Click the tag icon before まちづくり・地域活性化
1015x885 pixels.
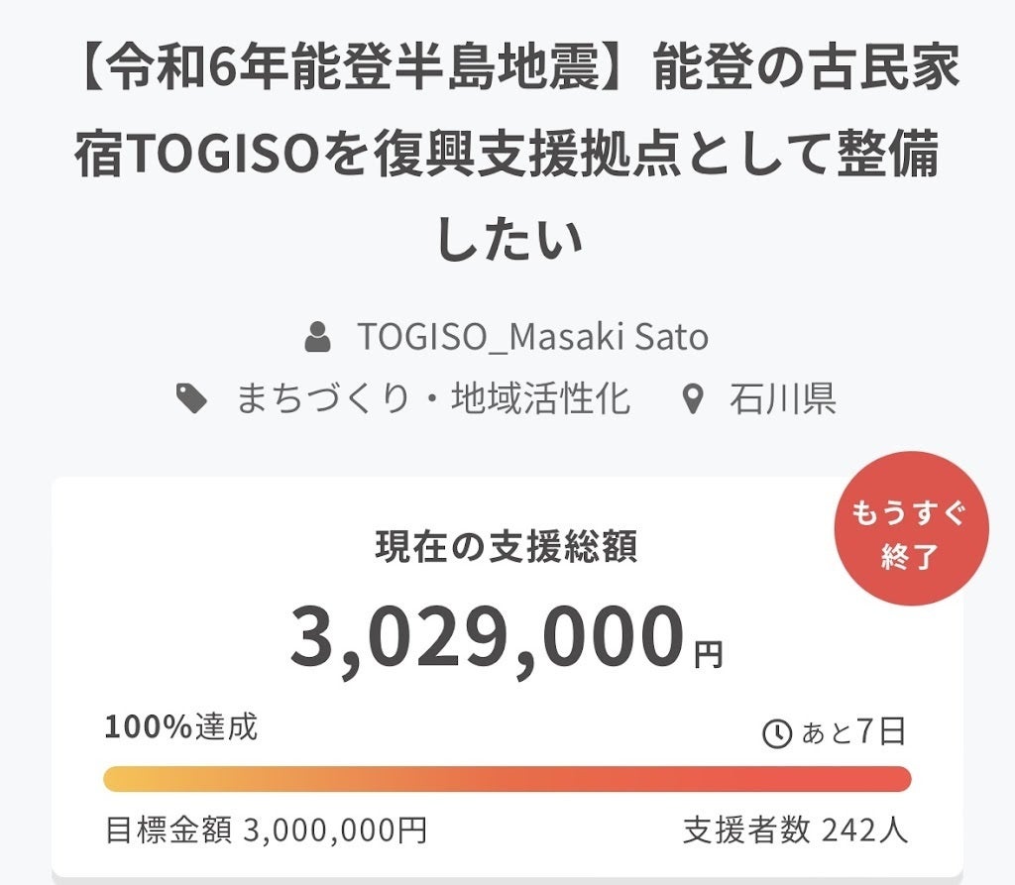pyautogui.click(x=191, y=398)
